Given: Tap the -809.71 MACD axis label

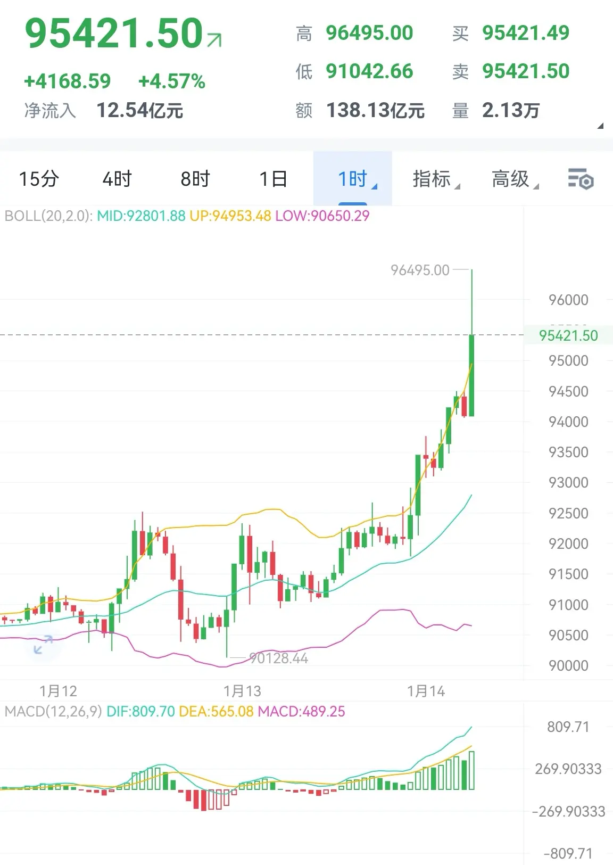Looking at the screenshot, I should 568,854.
